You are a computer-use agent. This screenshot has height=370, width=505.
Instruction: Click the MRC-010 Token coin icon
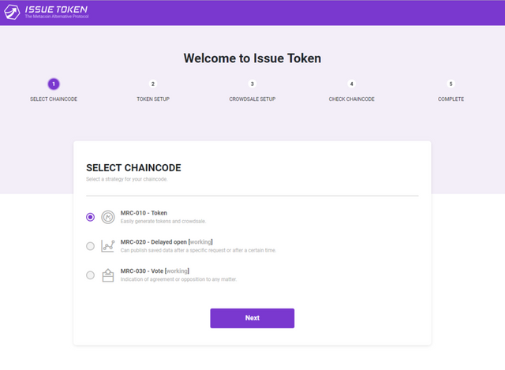(108, 217)
